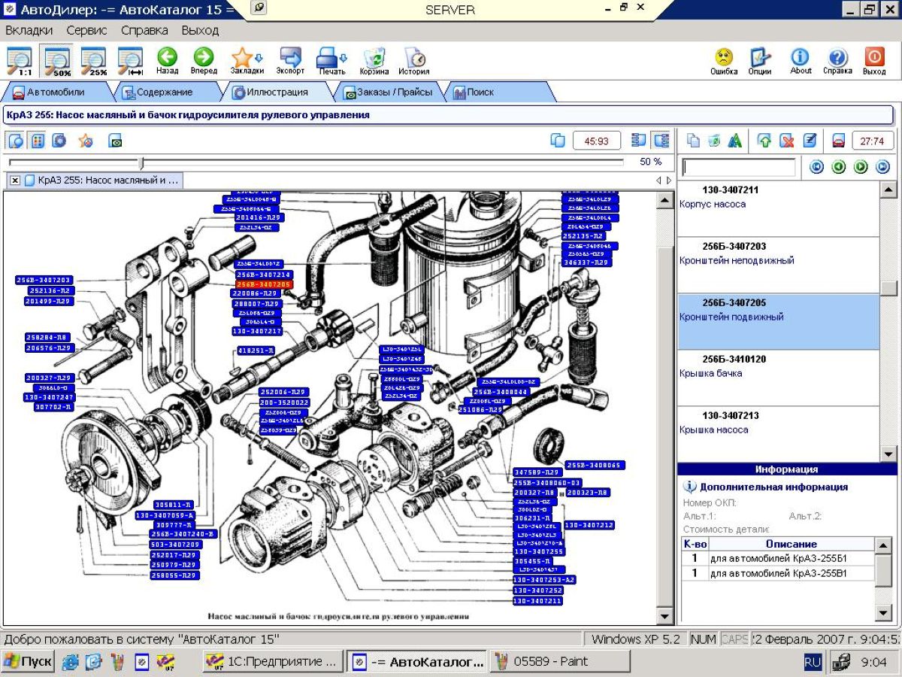Screen dimensions: 902x677
Task: Open the Сервис menu
Action: [x=86, y=31]
